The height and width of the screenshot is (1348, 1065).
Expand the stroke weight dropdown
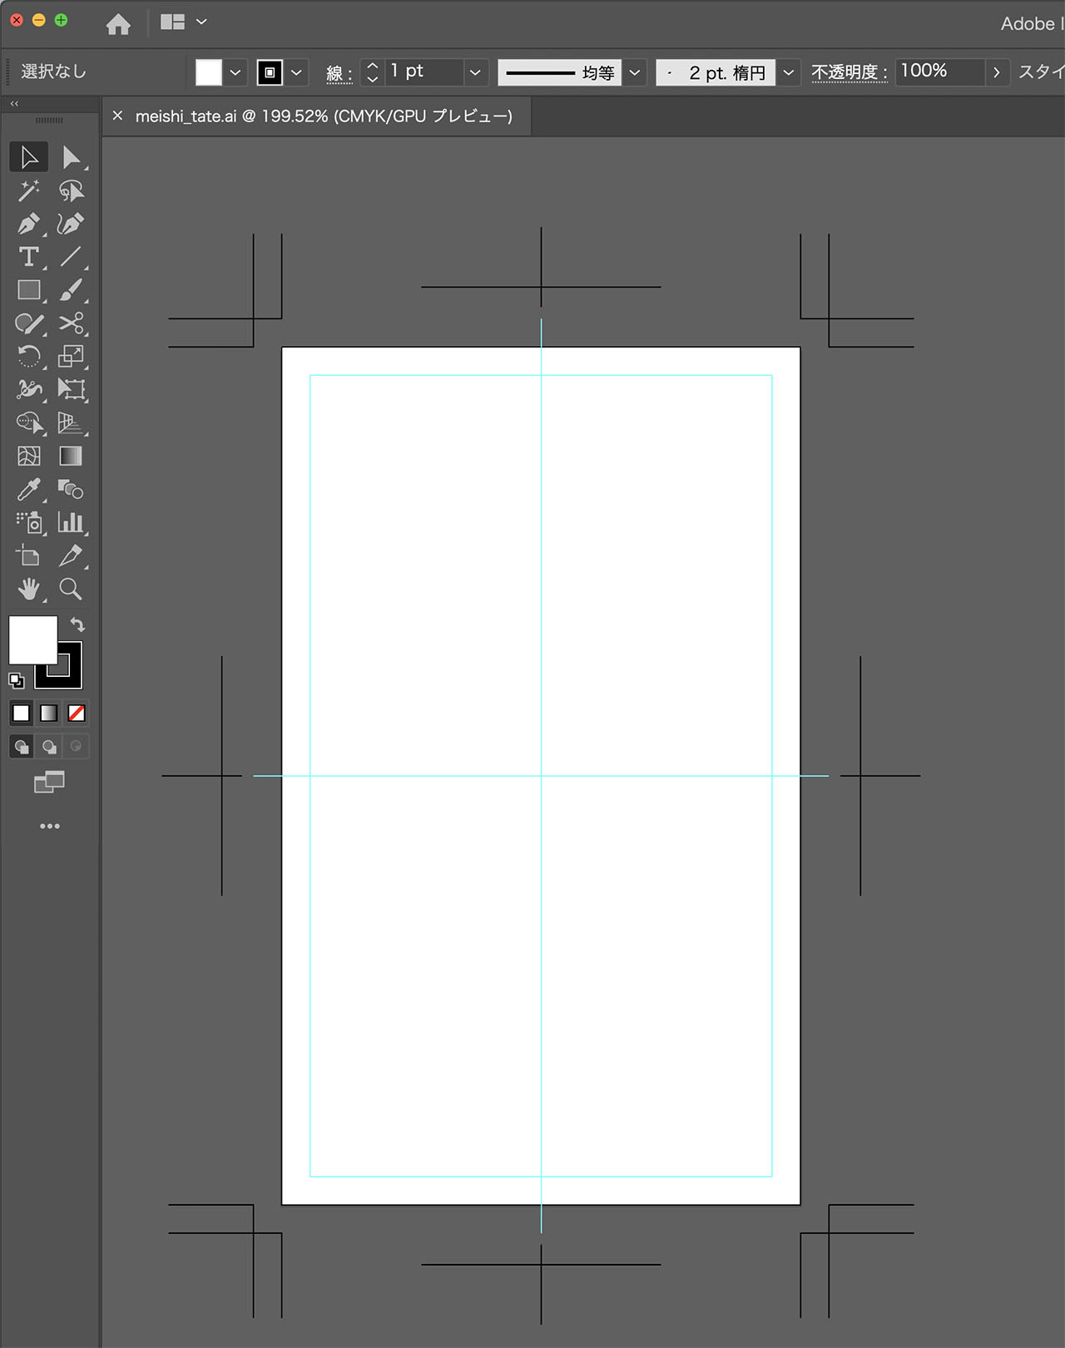pos(475,72)
